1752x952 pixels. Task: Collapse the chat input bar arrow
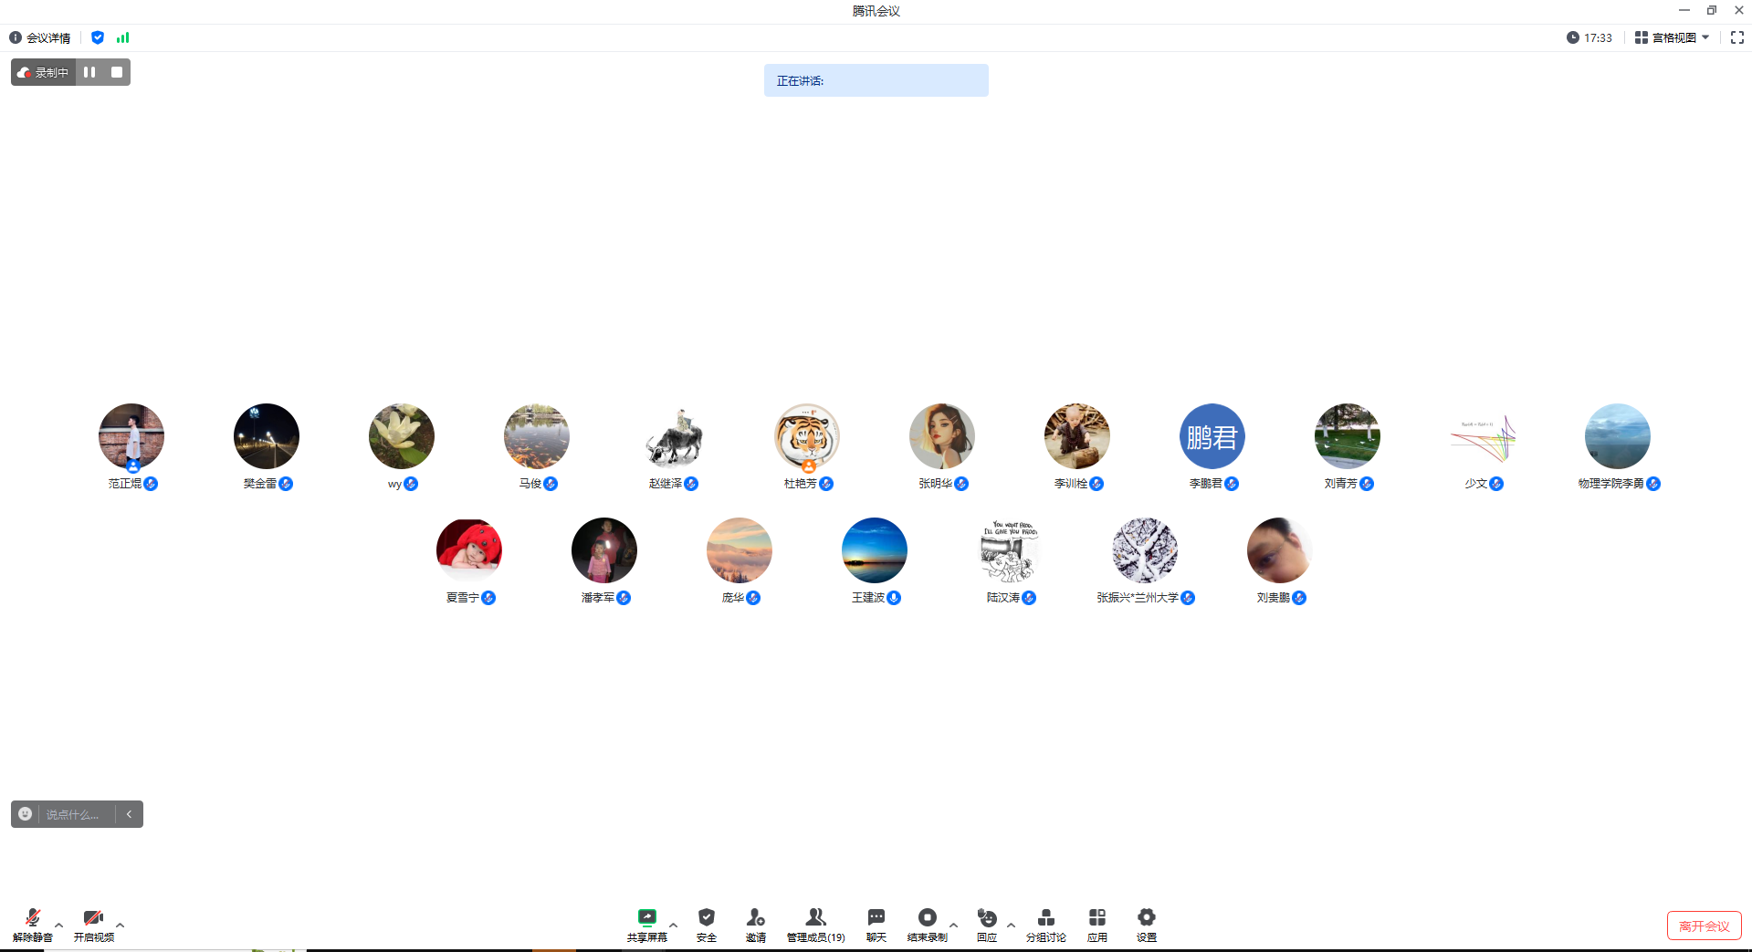coord(130,814)
